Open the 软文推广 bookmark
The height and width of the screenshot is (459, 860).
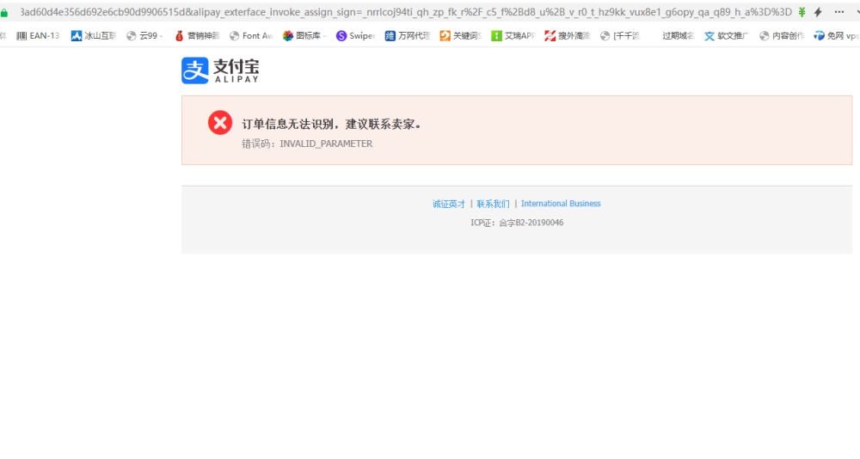[726, 35]
